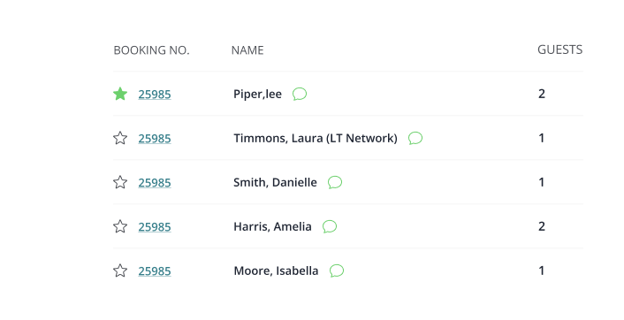This screenshot has height=320, width=624.
Task: Star the Moore, Isabella booking
Action: tap(120, 270)
